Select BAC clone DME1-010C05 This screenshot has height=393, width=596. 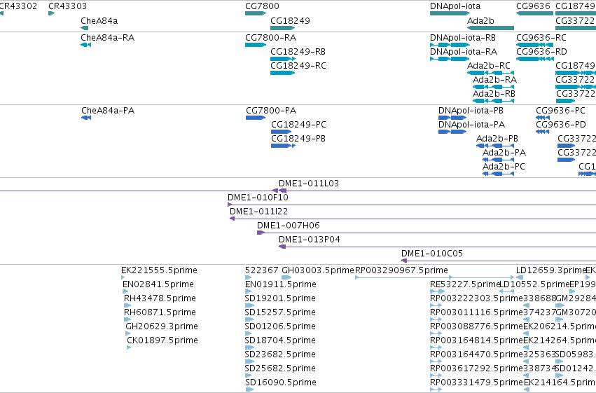[x=432, y=254]
